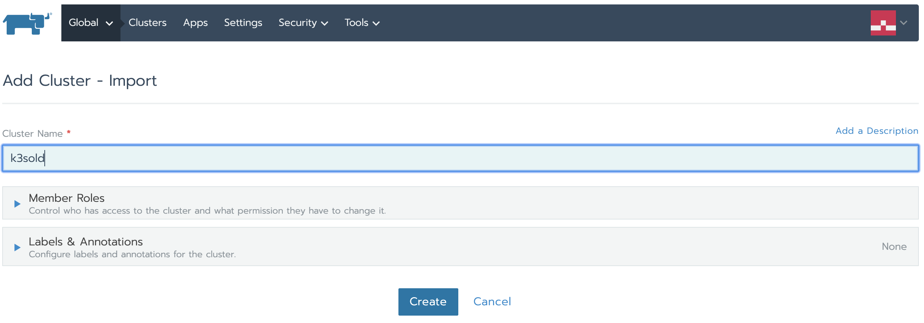Image resolution: width=924 pixels, height=323 pixels.
Task: Click the Cancel link
Action: coord(492,302)
